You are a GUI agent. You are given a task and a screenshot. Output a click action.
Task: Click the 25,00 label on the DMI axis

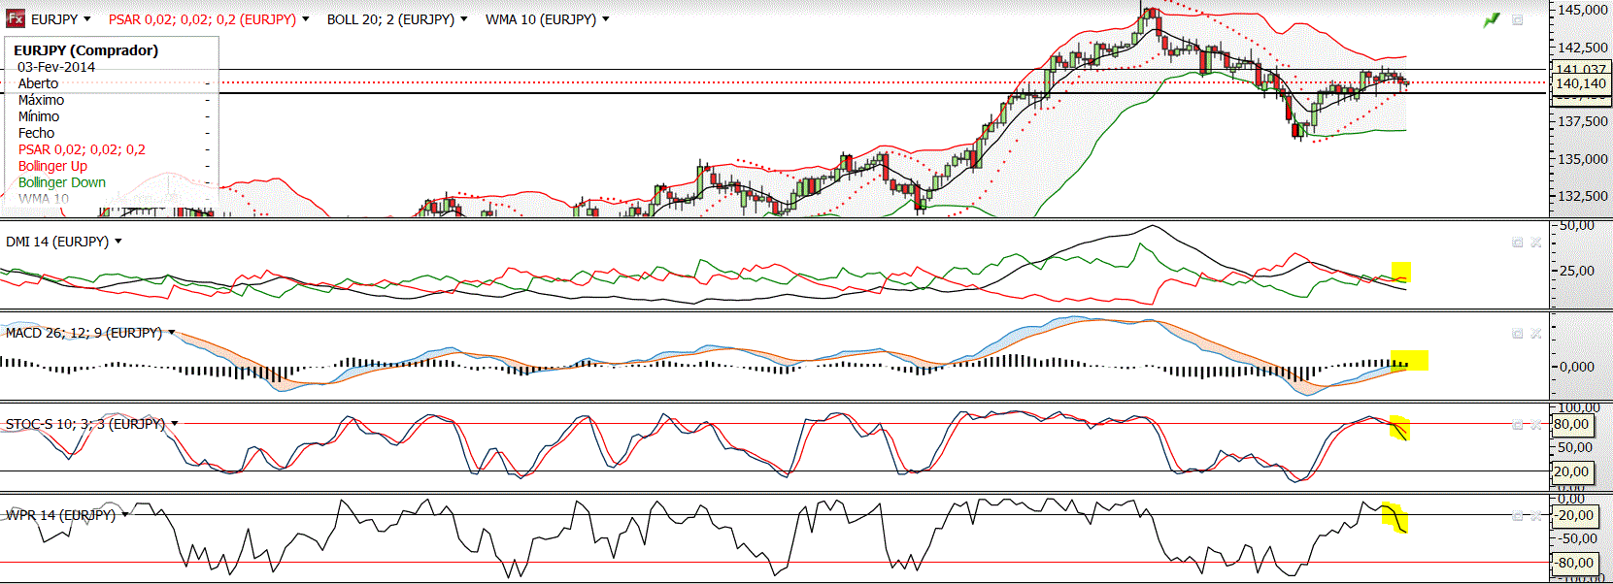tap(1576, 271)
